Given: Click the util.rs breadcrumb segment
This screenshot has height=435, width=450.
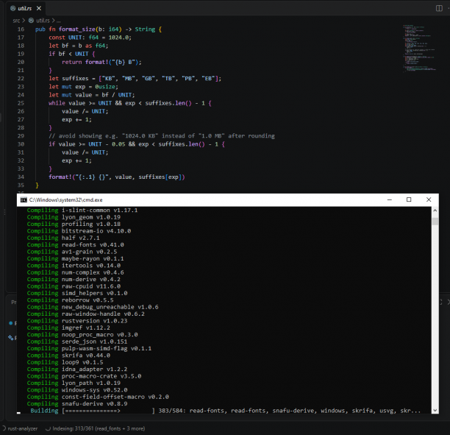Looking at the screenshot, I should pos(43,21).
